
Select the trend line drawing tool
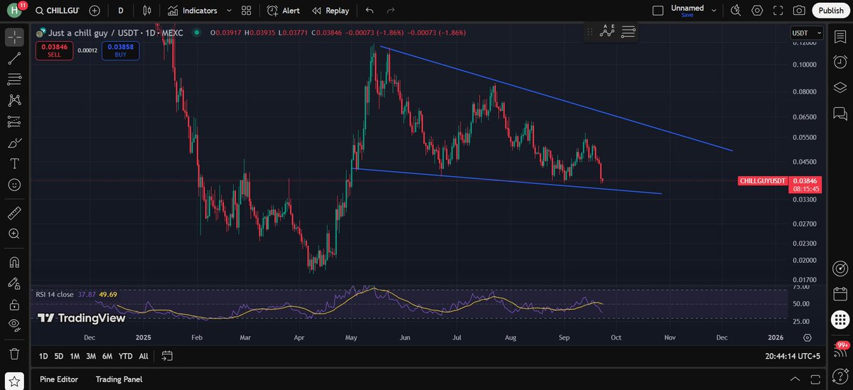14,58
